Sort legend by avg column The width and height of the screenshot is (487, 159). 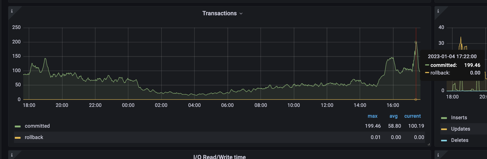pyautogui.click(x=393, y=116)
